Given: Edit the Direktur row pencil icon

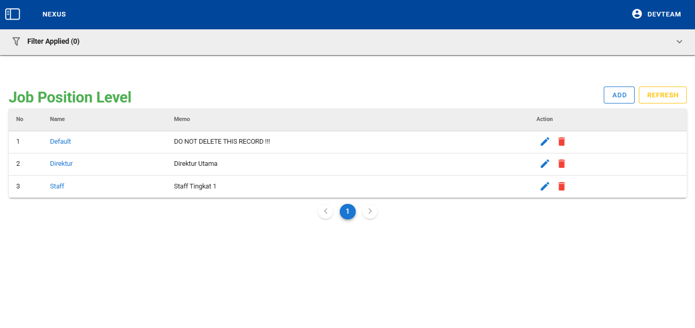Looking at the screenshot, I should click(x=545, y=164).
